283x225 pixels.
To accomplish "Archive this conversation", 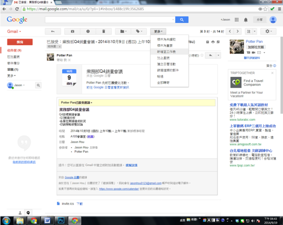I will coord(72,31).
